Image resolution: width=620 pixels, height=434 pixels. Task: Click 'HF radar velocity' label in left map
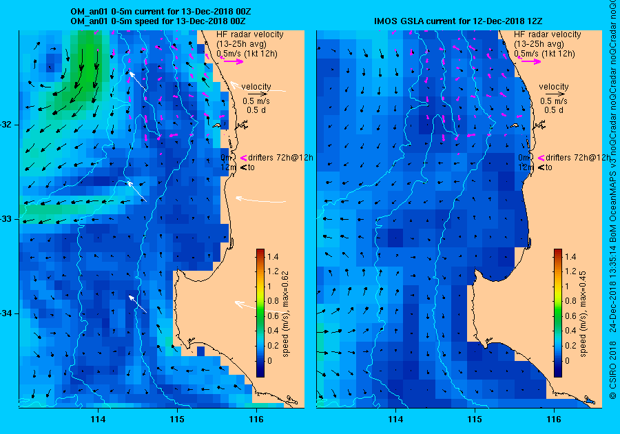coord(250,34)
